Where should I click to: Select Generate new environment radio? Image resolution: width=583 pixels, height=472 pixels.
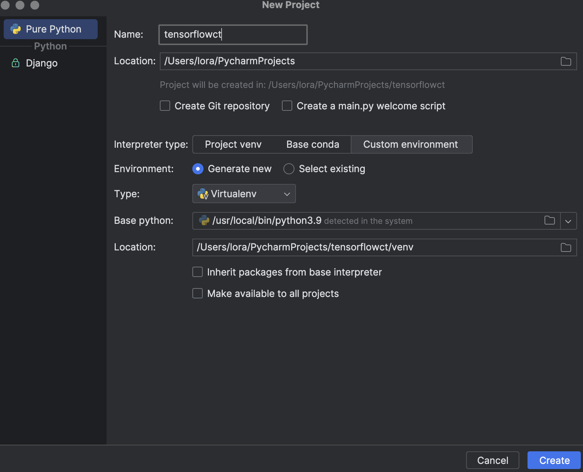[198, 169]
